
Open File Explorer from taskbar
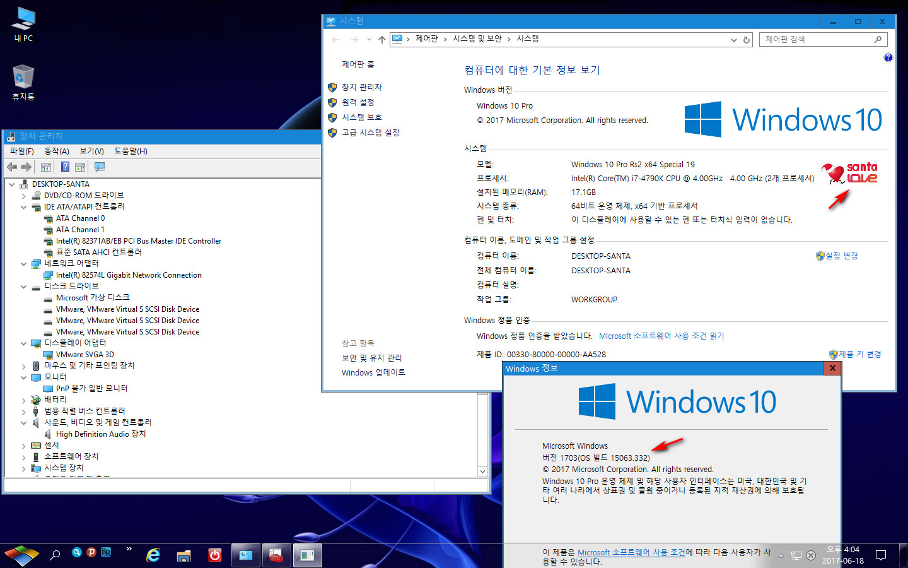pos(183,555)
